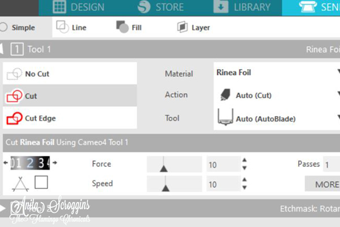Image resolution: width=340 pixels, height=227 pixels.
Task: Increase blade depth with right arrow
Action: tap(55, 162)
